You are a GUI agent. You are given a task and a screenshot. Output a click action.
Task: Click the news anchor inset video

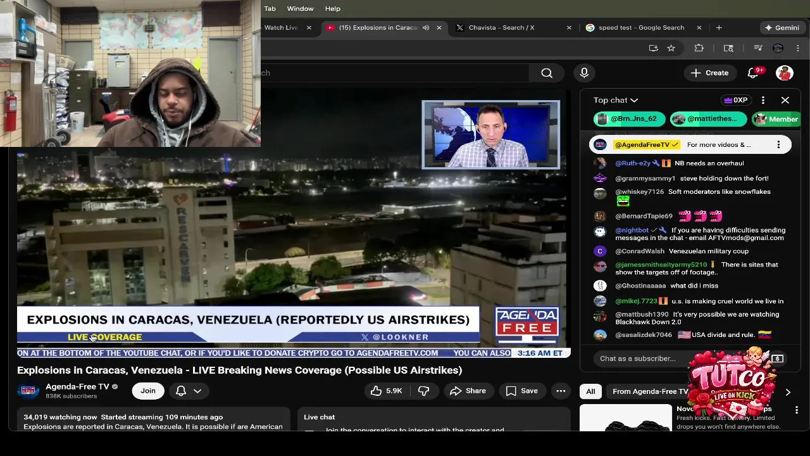tap(491, 135)
